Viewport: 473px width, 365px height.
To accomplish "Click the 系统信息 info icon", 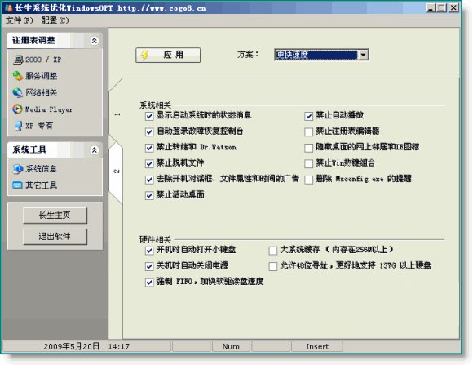I will point(18,169).
